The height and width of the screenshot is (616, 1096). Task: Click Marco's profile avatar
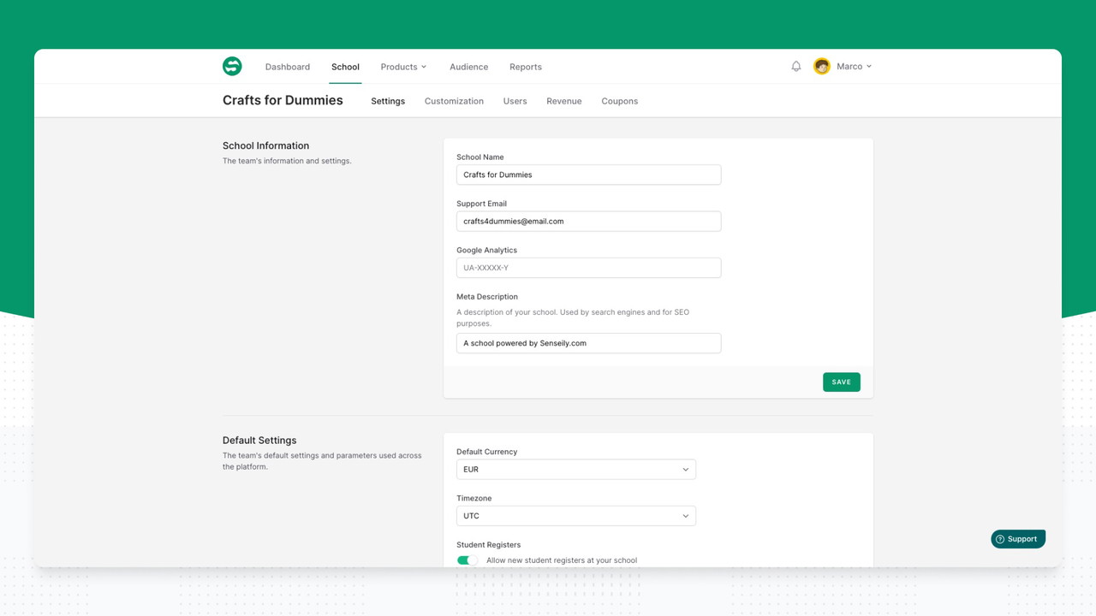pyautogui.click(x=822, y=66)
